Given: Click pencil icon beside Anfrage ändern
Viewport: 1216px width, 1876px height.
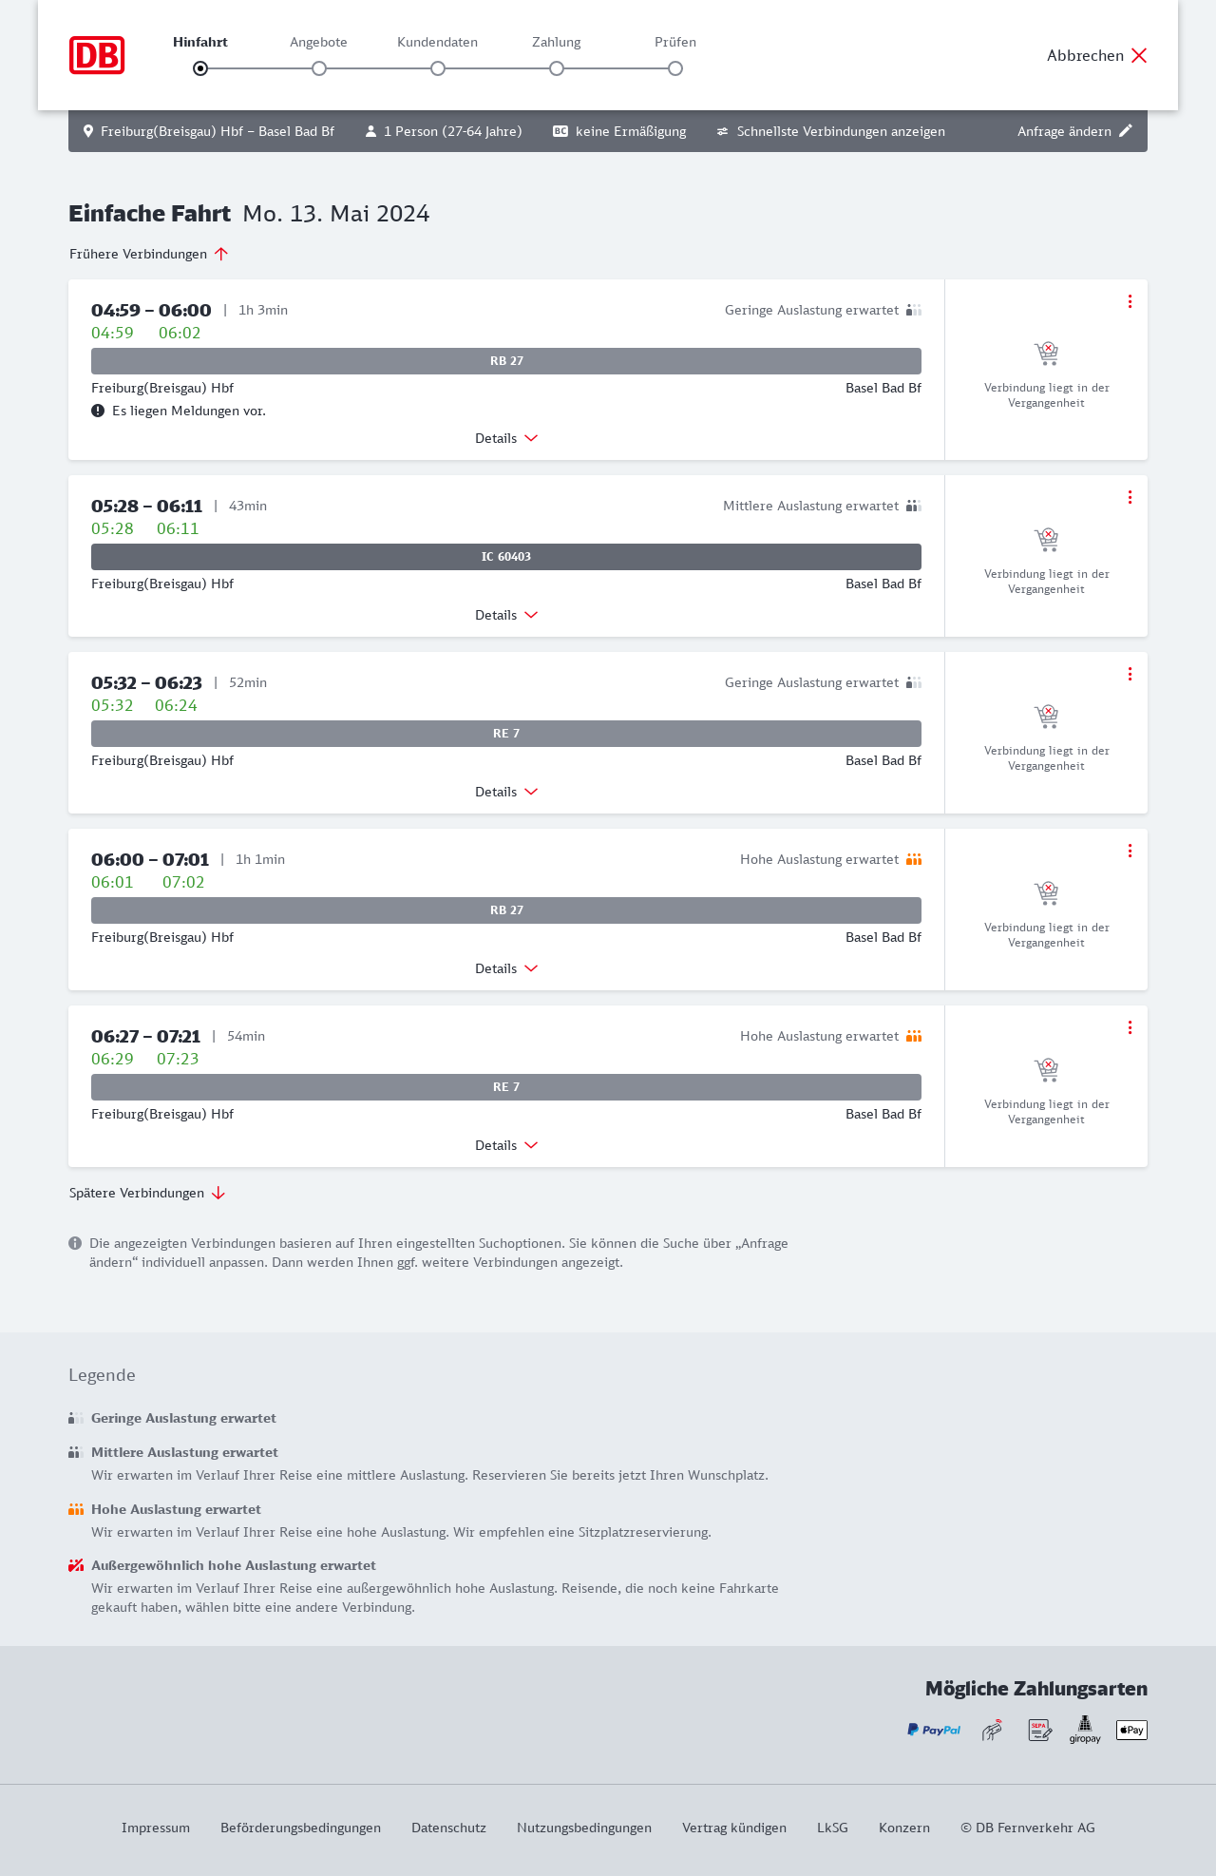Looking at the screenshot, I should 1126,131.
